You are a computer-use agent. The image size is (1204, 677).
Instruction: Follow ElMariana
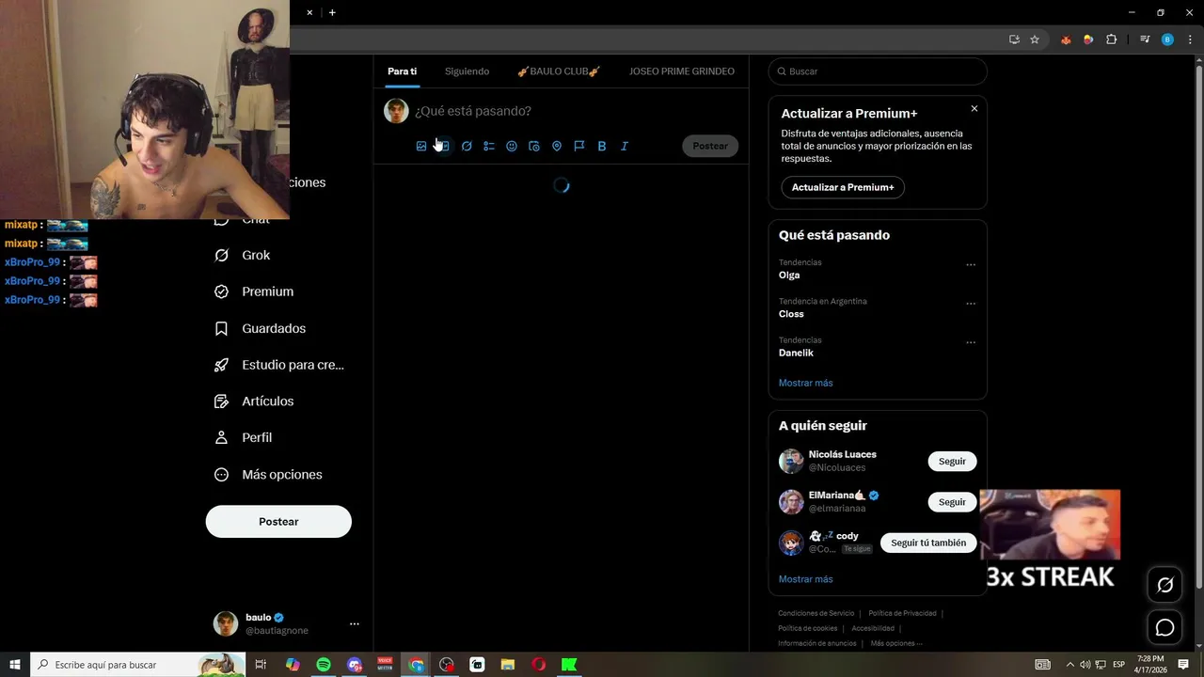[952, 502]
